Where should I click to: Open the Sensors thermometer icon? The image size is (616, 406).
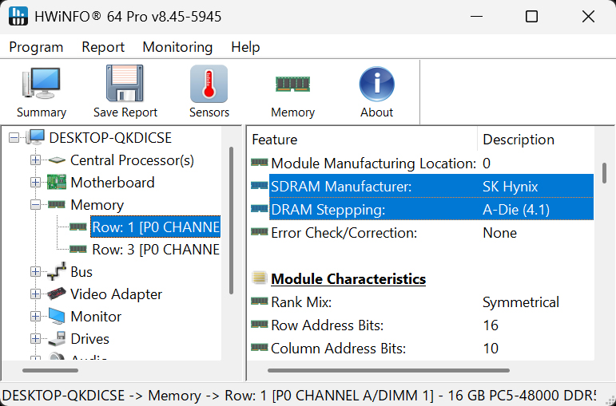tap(209, 84)
